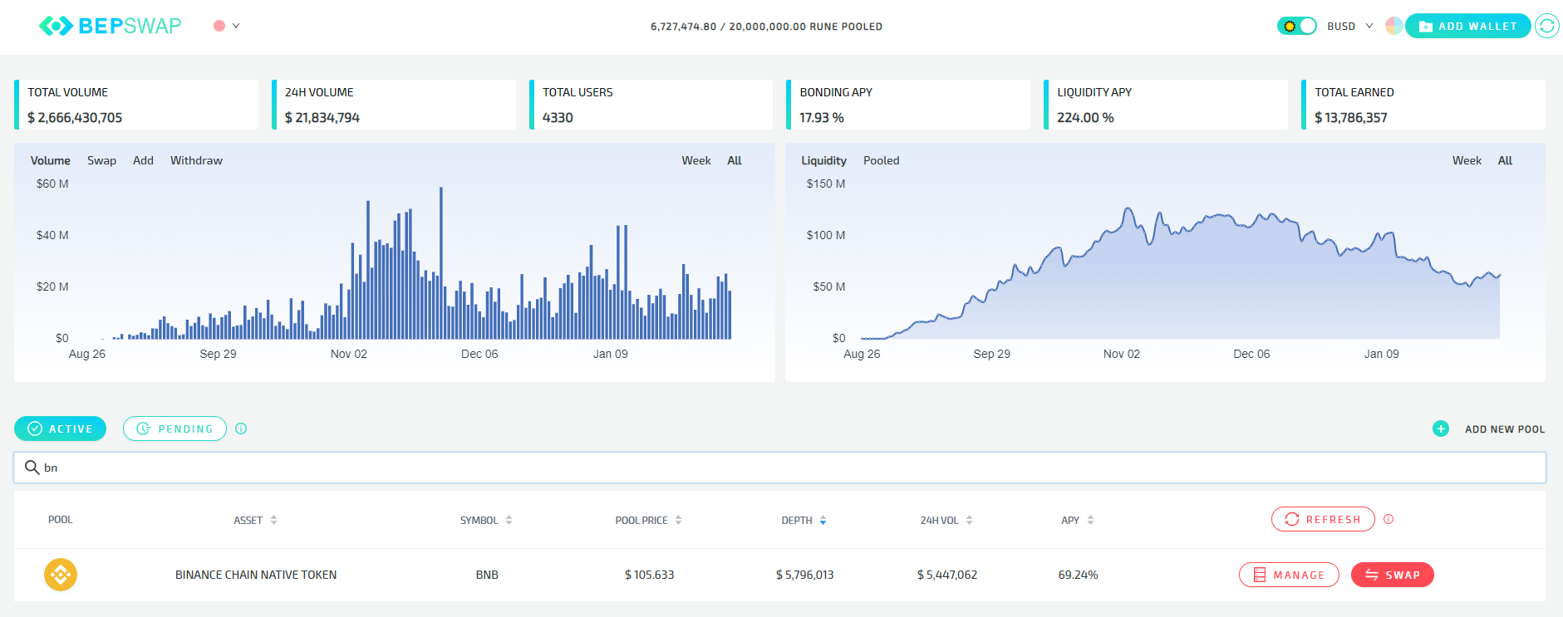This screenshot has height=617, width=1563.
Task: Click the Liquidity APY stat card
Action: click(x=1166, y=105)
